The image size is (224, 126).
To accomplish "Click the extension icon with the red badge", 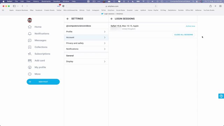I will tap(59, 6).
